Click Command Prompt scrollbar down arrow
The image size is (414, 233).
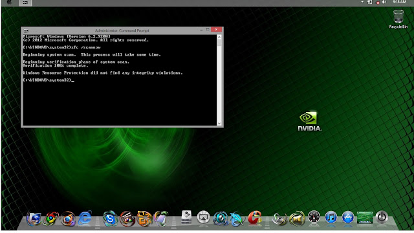point(219,124)
